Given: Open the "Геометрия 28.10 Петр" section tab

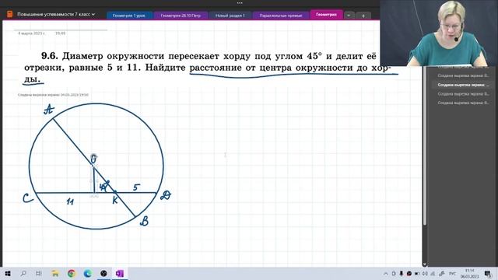Looking at the screenshot, I should point(181,16).
